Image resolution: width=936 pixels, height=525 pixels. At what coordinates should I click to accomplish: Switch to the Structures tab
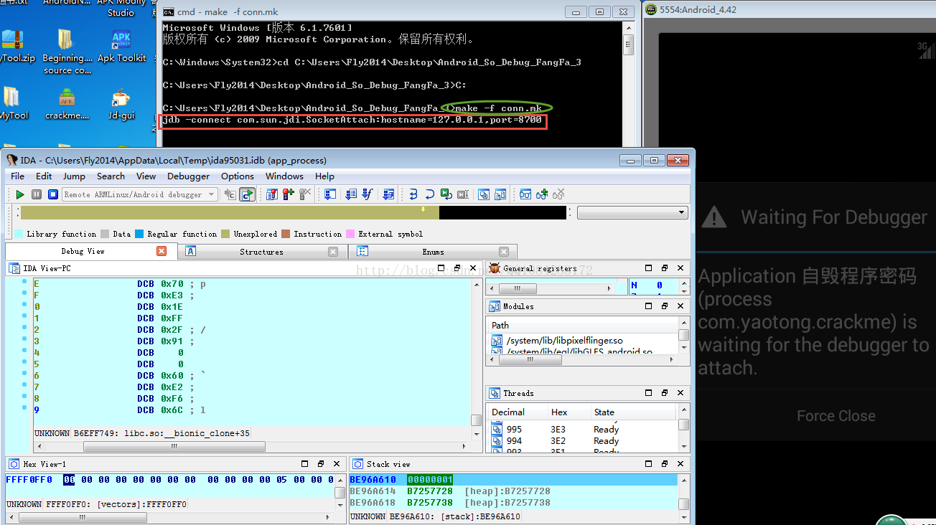coord(261,252)
